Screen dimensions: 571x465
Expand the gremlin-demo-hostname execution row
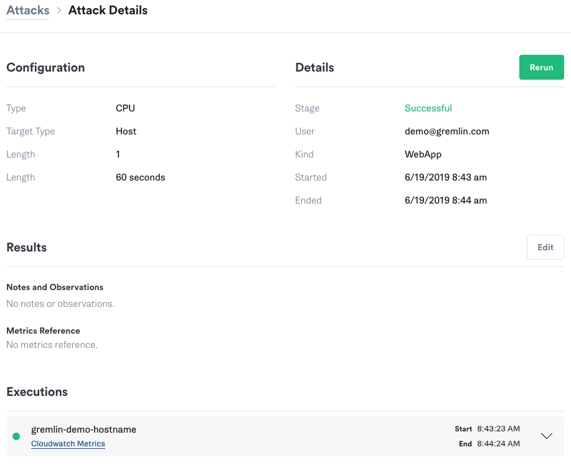tap(546, 436)
